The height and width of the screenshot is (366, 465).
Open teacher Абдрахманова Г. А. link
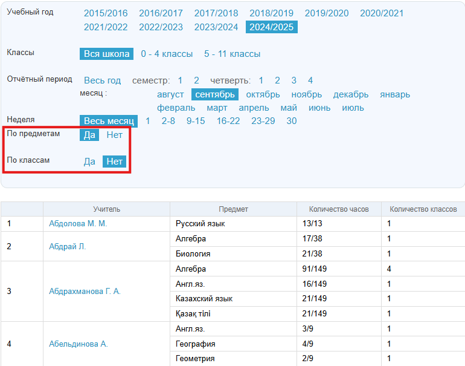(x=85, y=292)
